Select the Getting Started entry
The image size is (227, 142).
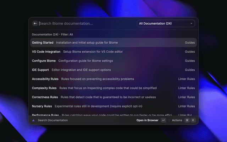pyautogui.click(x=113, y=43)
